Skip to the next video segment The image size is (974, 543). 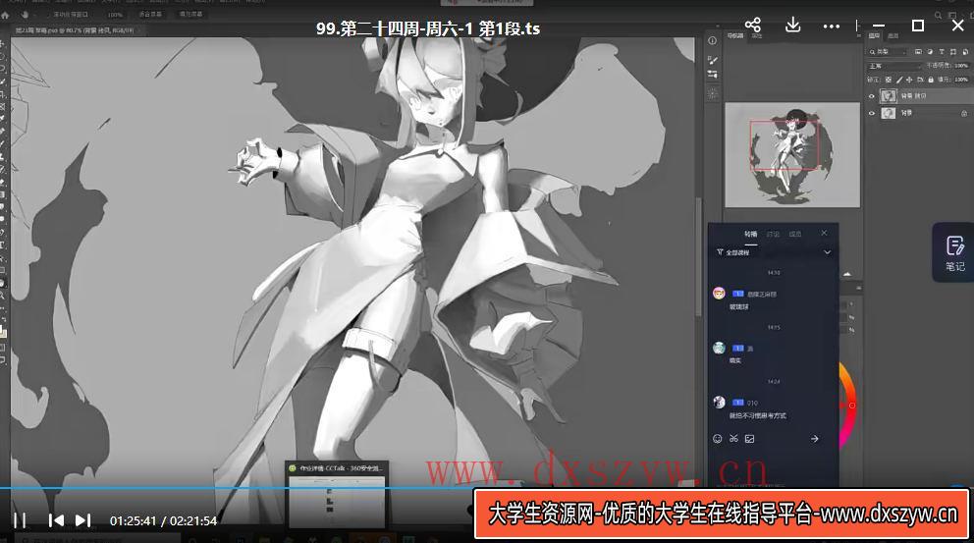click(x=83, y=520)
